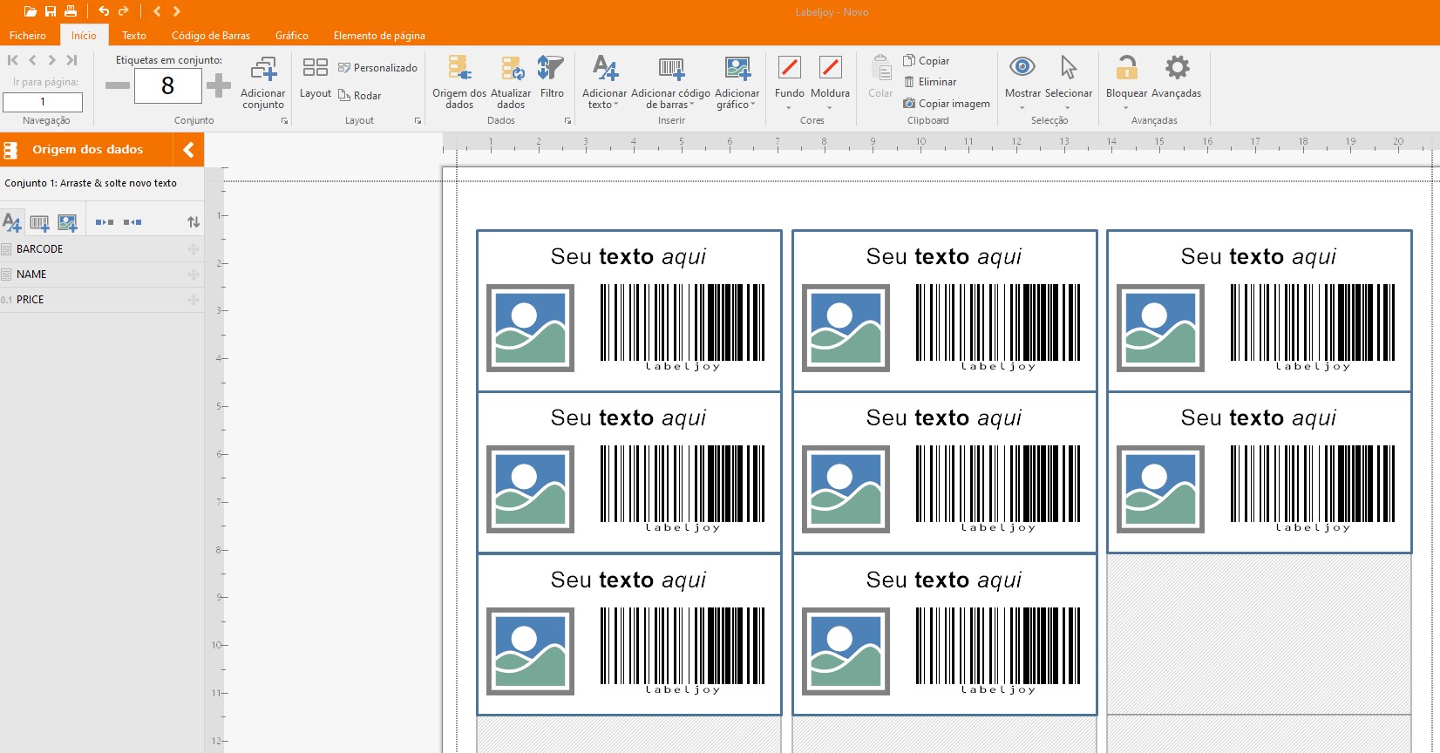Switch to the Código de Barras tab

click(x=210, y=36)
